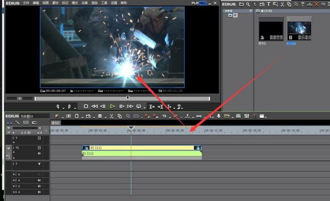The height and width of the screenshot is (201, 330).
Task: Toggle title visibility on 1 T track
Action: 39,164
